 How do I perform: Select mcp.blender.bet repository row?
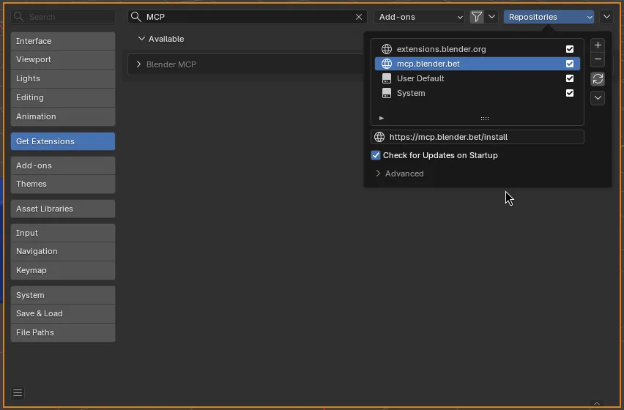[477, 64]
